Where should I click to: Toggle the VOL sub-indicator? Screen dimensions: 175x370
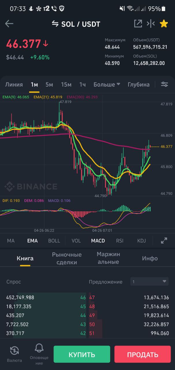(76, 240)
